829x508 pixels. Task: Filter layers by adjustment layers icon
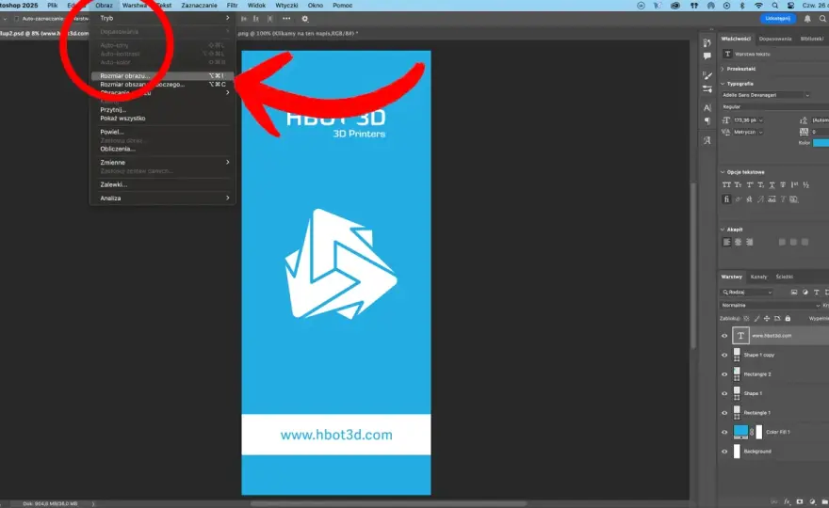tap(805, 292)
